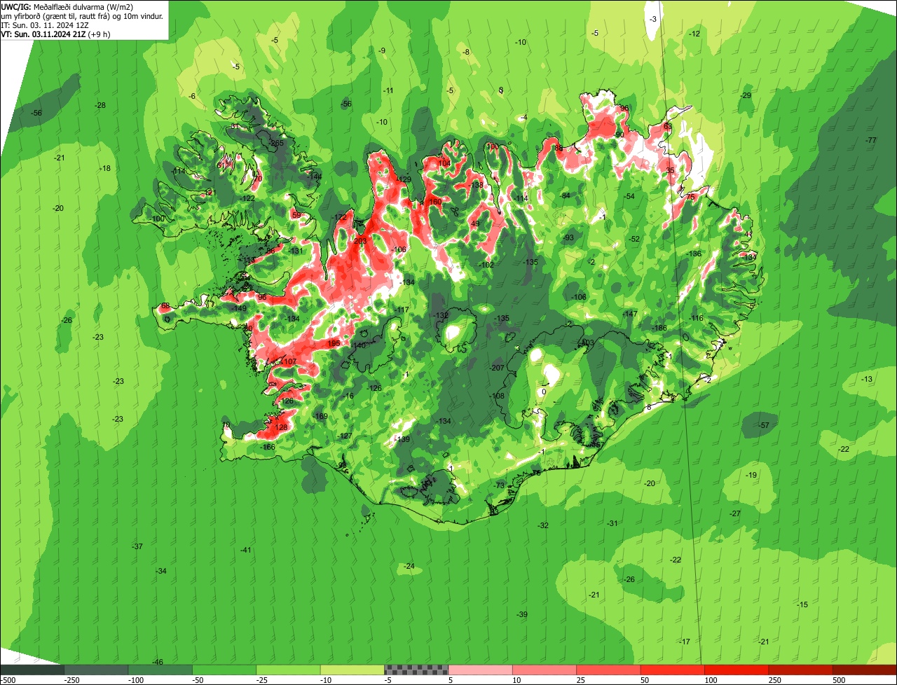This screenshot has height=685, width=897.
Task: Click the title line 'UWC/IG: Meðalflæði dulvarma (W/m2)'
Action: point(67,6)
